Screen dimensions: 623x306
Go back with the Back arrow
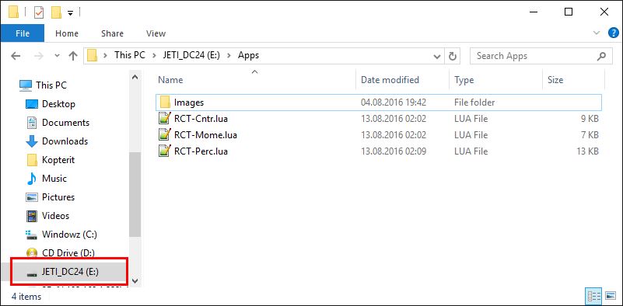(16, 56)
